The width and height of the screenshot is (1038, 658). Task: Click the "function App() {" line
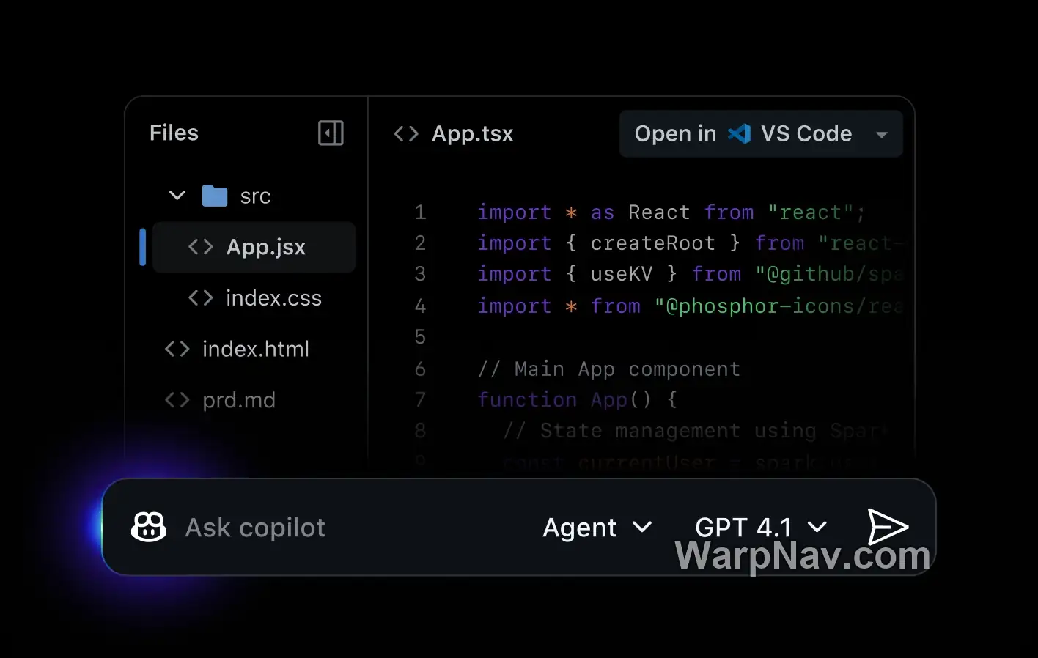point(578,399)
